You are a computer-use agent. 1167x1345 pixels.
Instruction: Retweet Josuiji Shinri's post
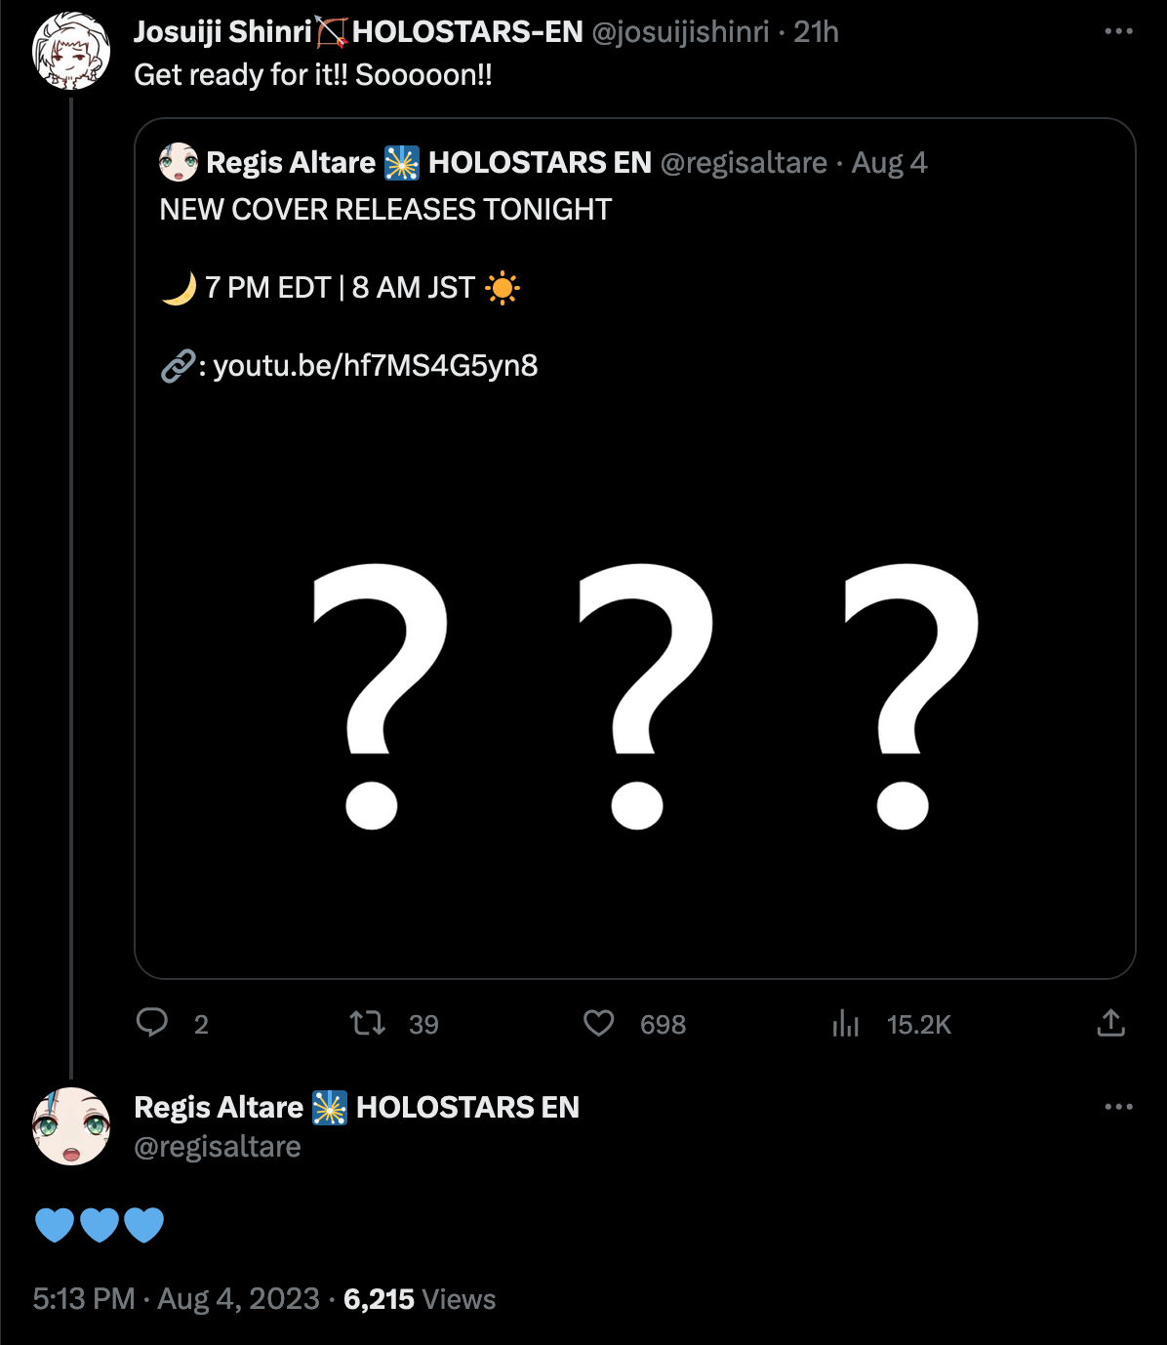pyautogui.click(x=368, y=1023)
